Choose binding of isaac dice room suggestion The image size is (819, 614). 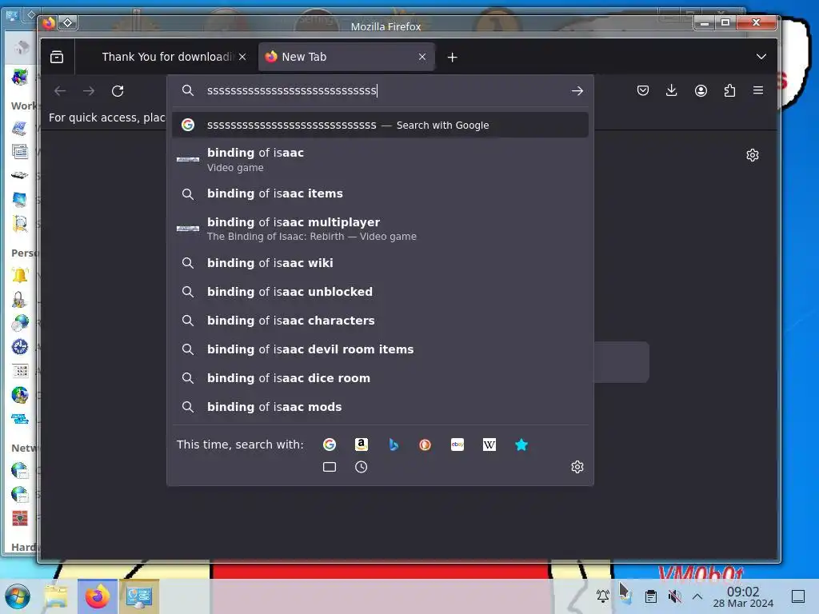click(x=380, y=377)
